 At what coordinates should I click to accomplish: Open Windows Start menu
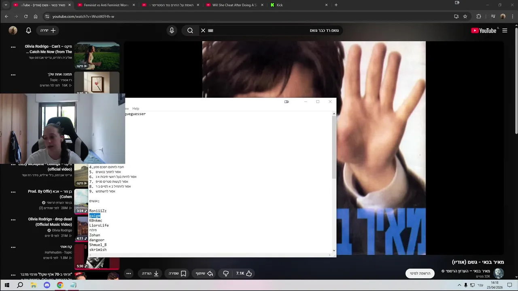pos(7,285)
